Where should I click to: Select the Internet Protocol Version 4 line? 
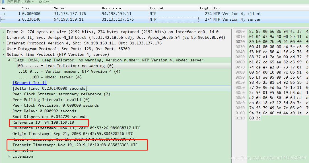84,43
